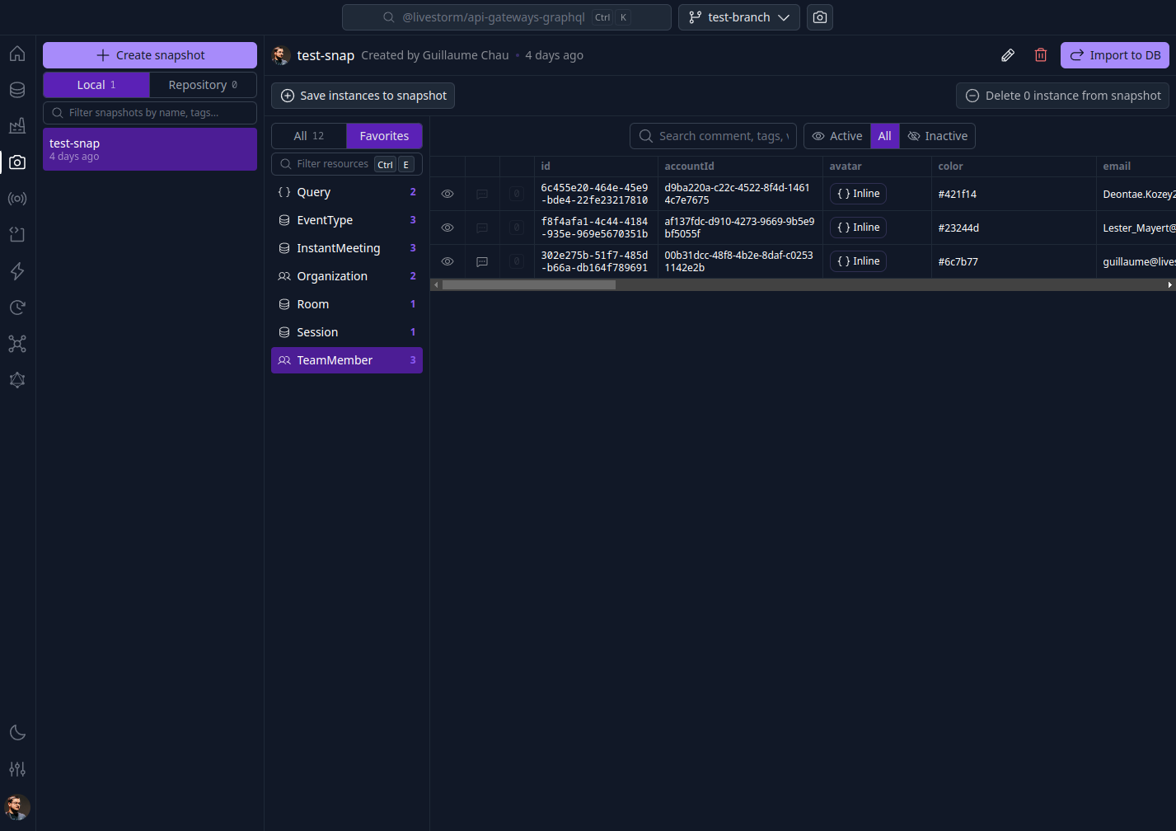This screenshot has height=831, width=1176.
Task: Select Session resource type
Action: tap(347, 332)
